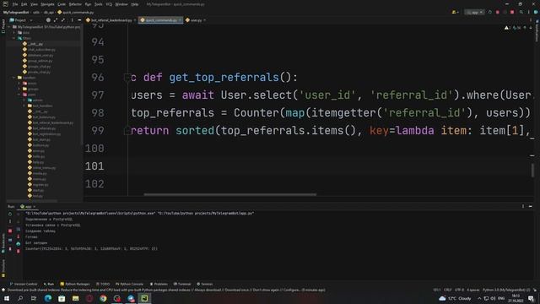Close the quick_commands.py tab
540x304 pixels.
180,20
